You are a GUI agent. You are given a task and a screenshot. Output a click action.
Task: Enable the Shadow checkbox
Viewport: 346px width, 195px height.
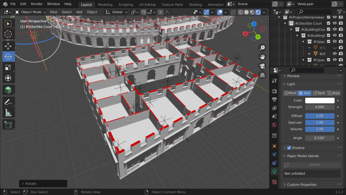click(289, 148)
